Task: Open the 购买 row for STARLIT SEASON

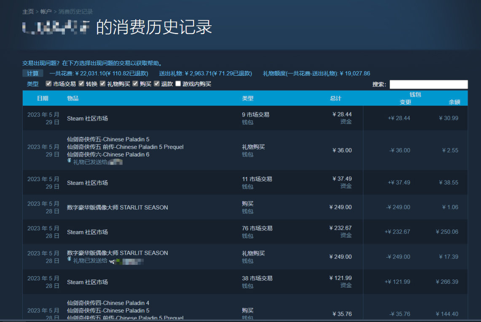Action: [245, 208]
